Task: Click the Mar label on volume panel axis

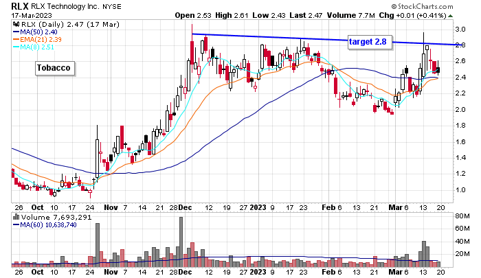Action: tap(395, 272)
